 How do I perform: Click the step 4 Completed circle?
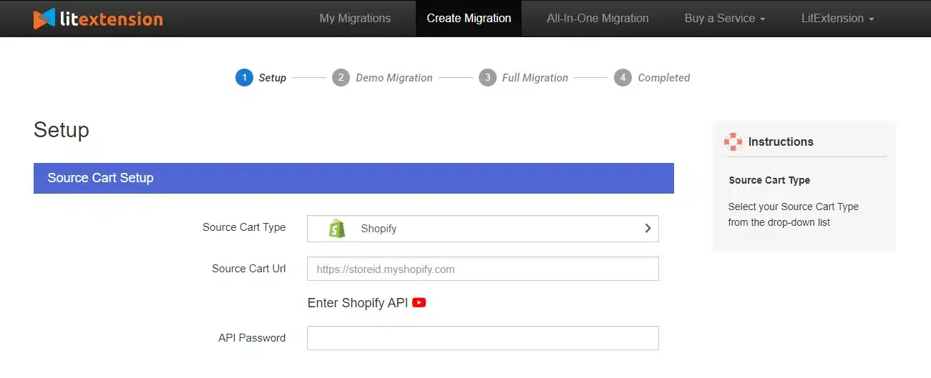pos(623,78)
